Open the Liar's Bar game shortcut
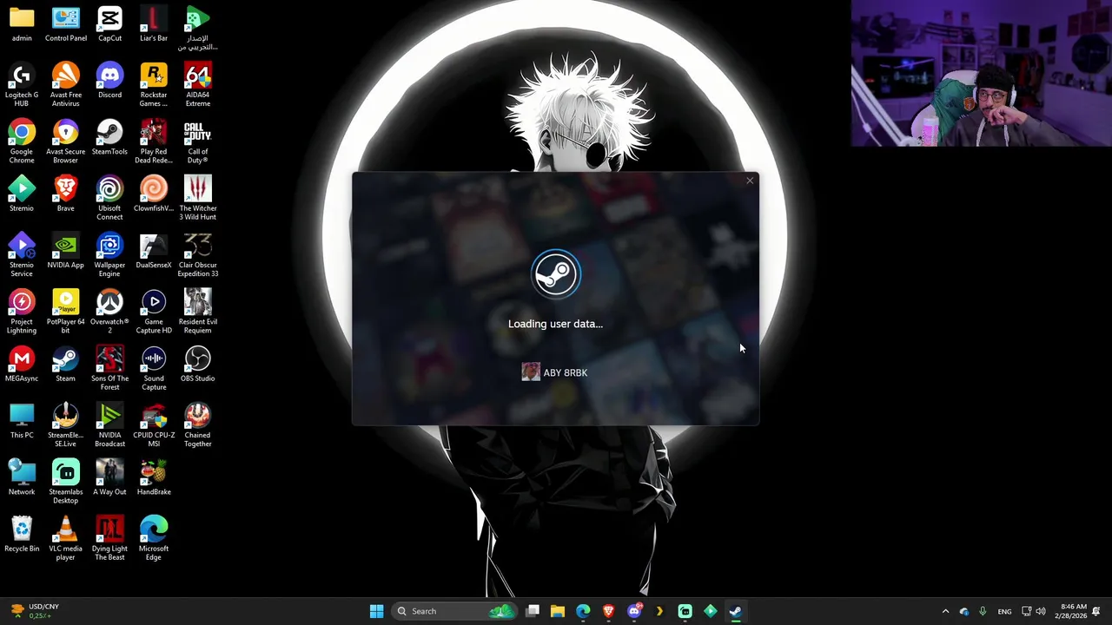 coord(154,24)
